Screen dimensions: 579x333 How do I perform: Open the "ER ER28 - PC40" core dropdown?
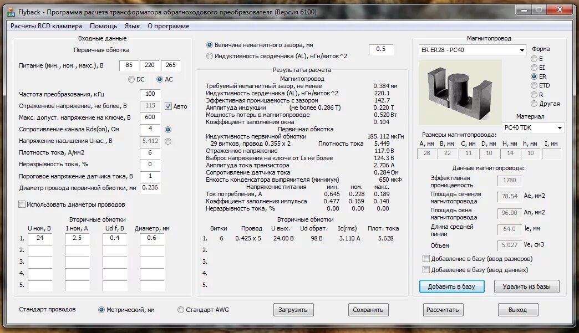click(521, 50)
